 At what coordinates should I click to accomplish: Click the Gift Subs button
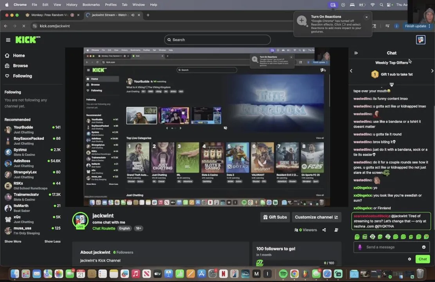coord(275,217)
